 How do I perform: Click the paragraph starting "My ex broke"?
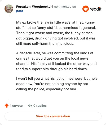coord(56,33)
